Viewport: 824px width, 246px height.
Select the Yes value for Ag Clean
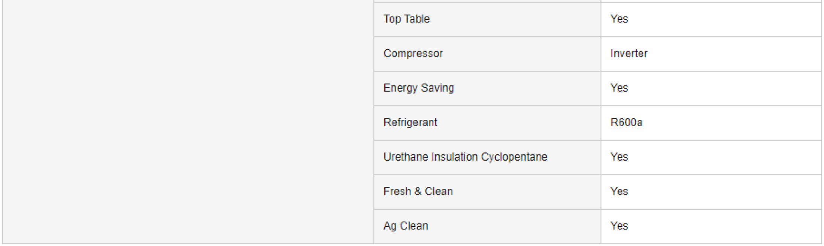click(619, 226)
